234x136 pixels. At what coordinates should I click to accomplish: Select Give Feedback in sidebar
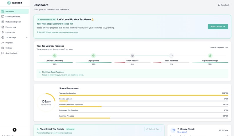(x=15, y=53)
